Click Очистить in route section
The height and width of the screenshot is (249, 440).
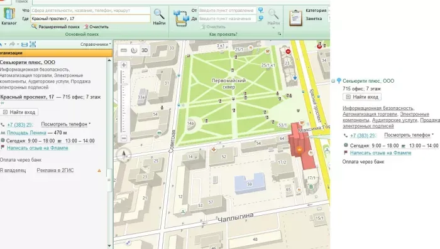click(x=213, y=27)
